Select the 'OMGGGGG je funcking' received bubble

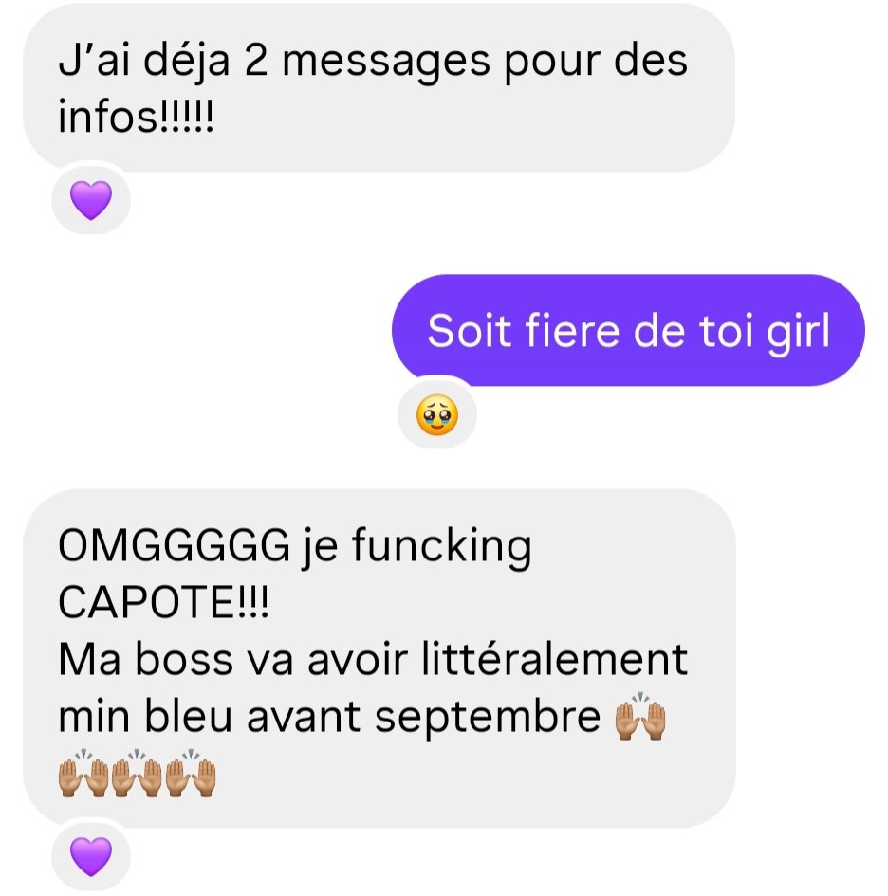(x=379, y=658)
